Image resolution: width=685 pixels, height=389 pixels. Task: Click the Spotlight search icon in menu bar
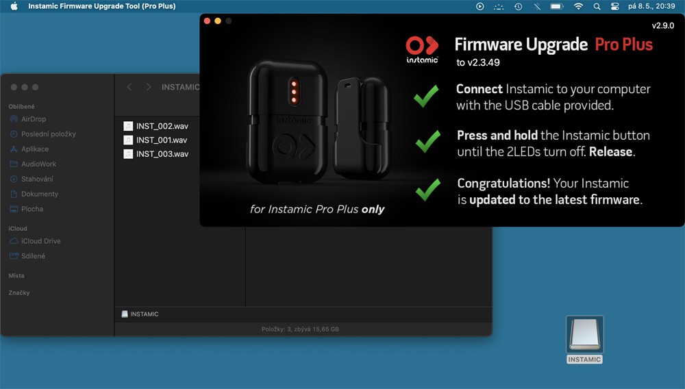(597, 6)
